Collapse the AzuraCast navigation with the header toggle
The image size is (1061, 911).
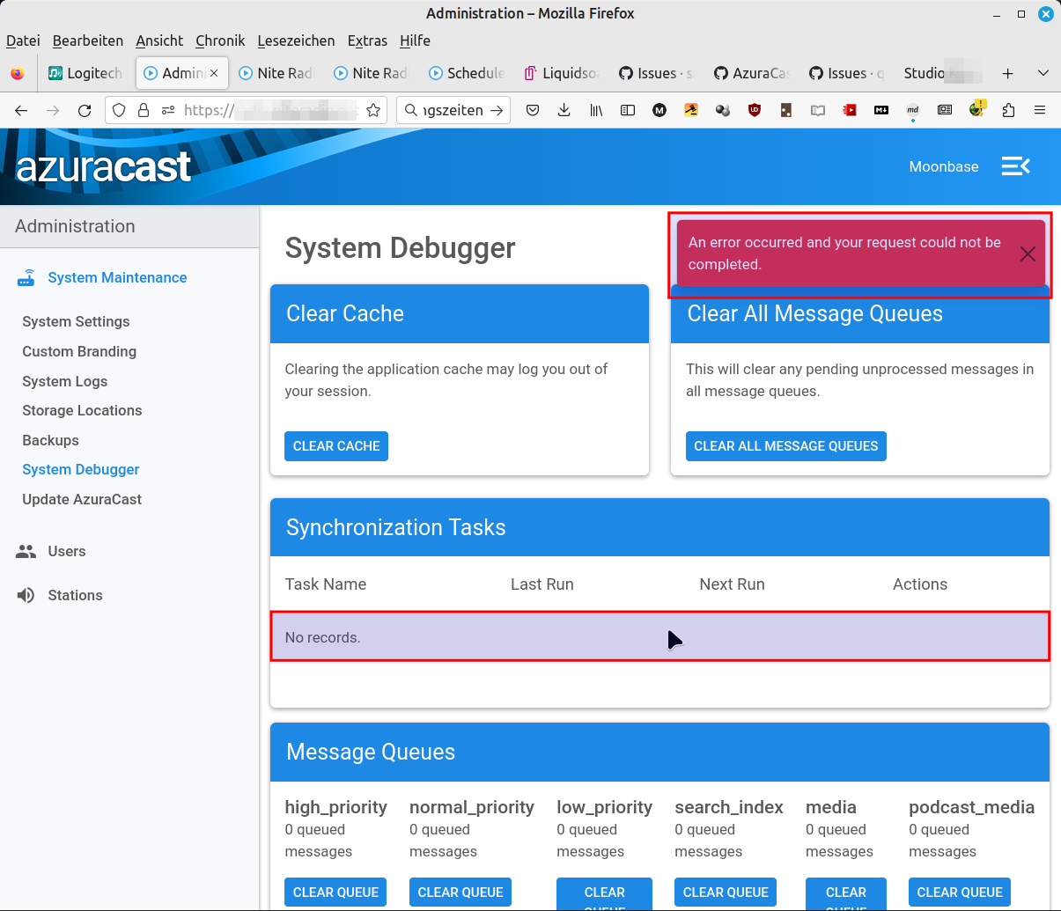[1015, 165]
